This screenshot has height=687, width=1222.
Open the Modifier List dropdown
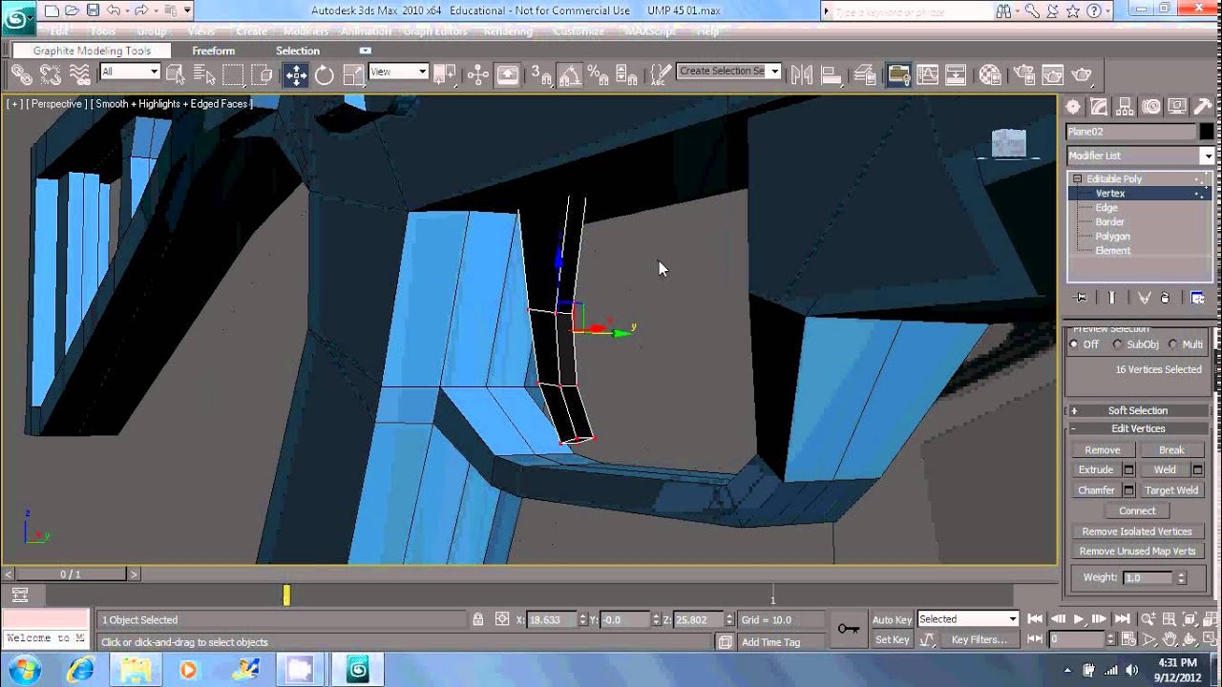pos(1140,156)
